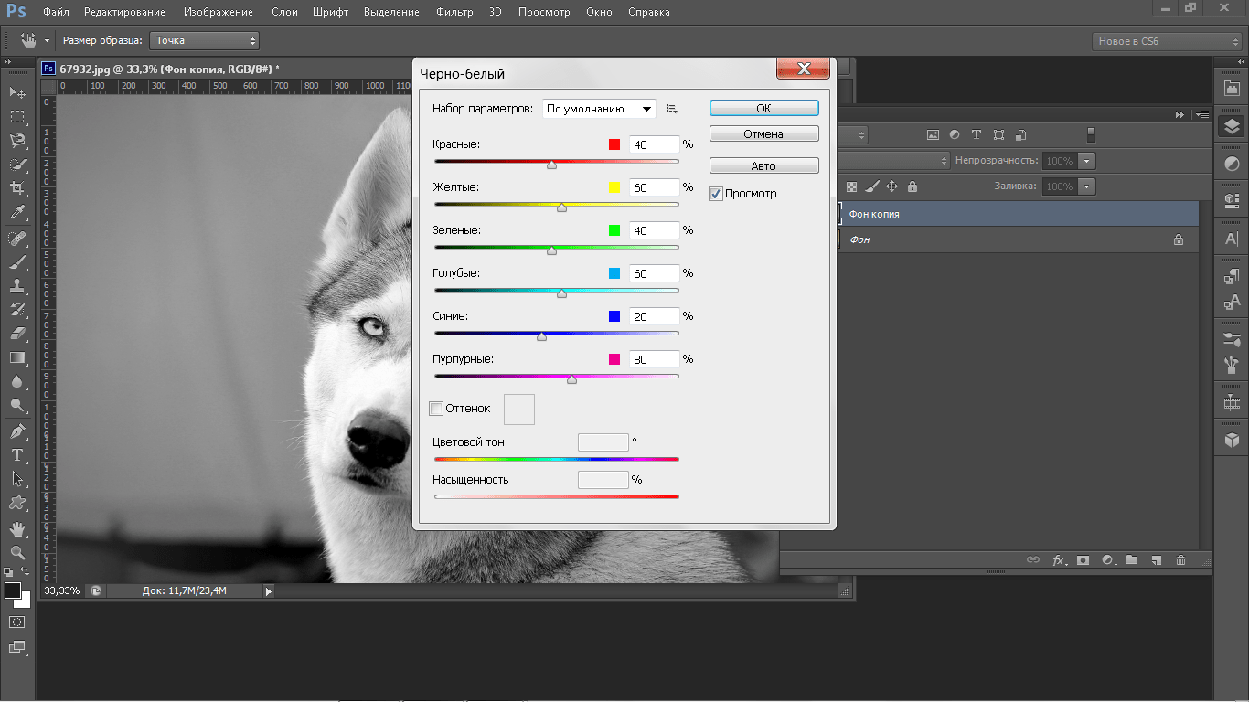Click the Авто button
Screen dimensions: 1249x702
coord(763,165)
